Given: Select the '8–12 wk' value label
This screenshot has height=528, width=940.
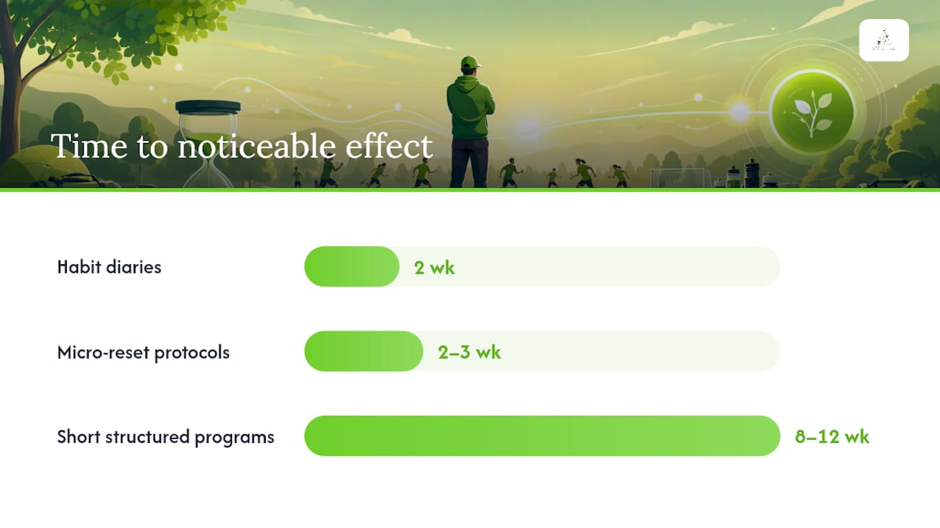Looking at the screenshot, I should (x=832, y=437).
